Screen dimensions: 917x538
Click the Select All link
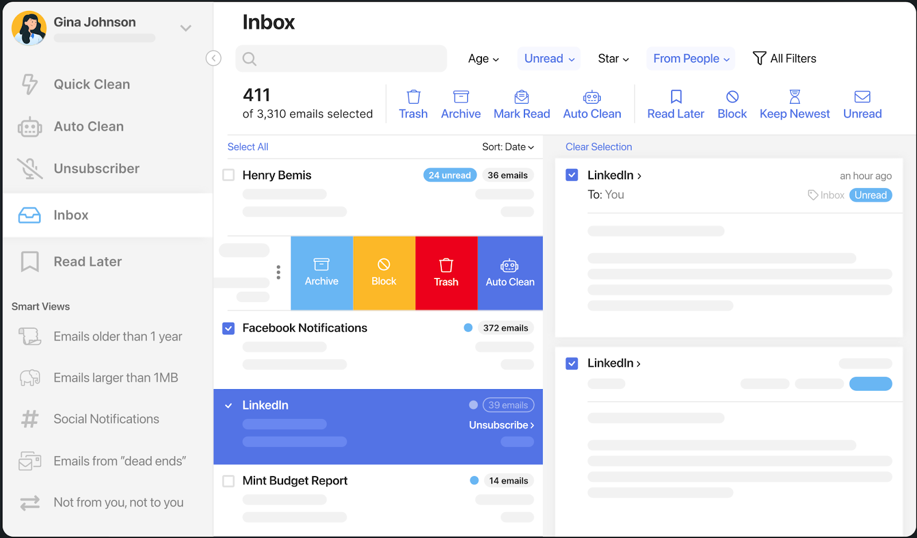(248, 147)
